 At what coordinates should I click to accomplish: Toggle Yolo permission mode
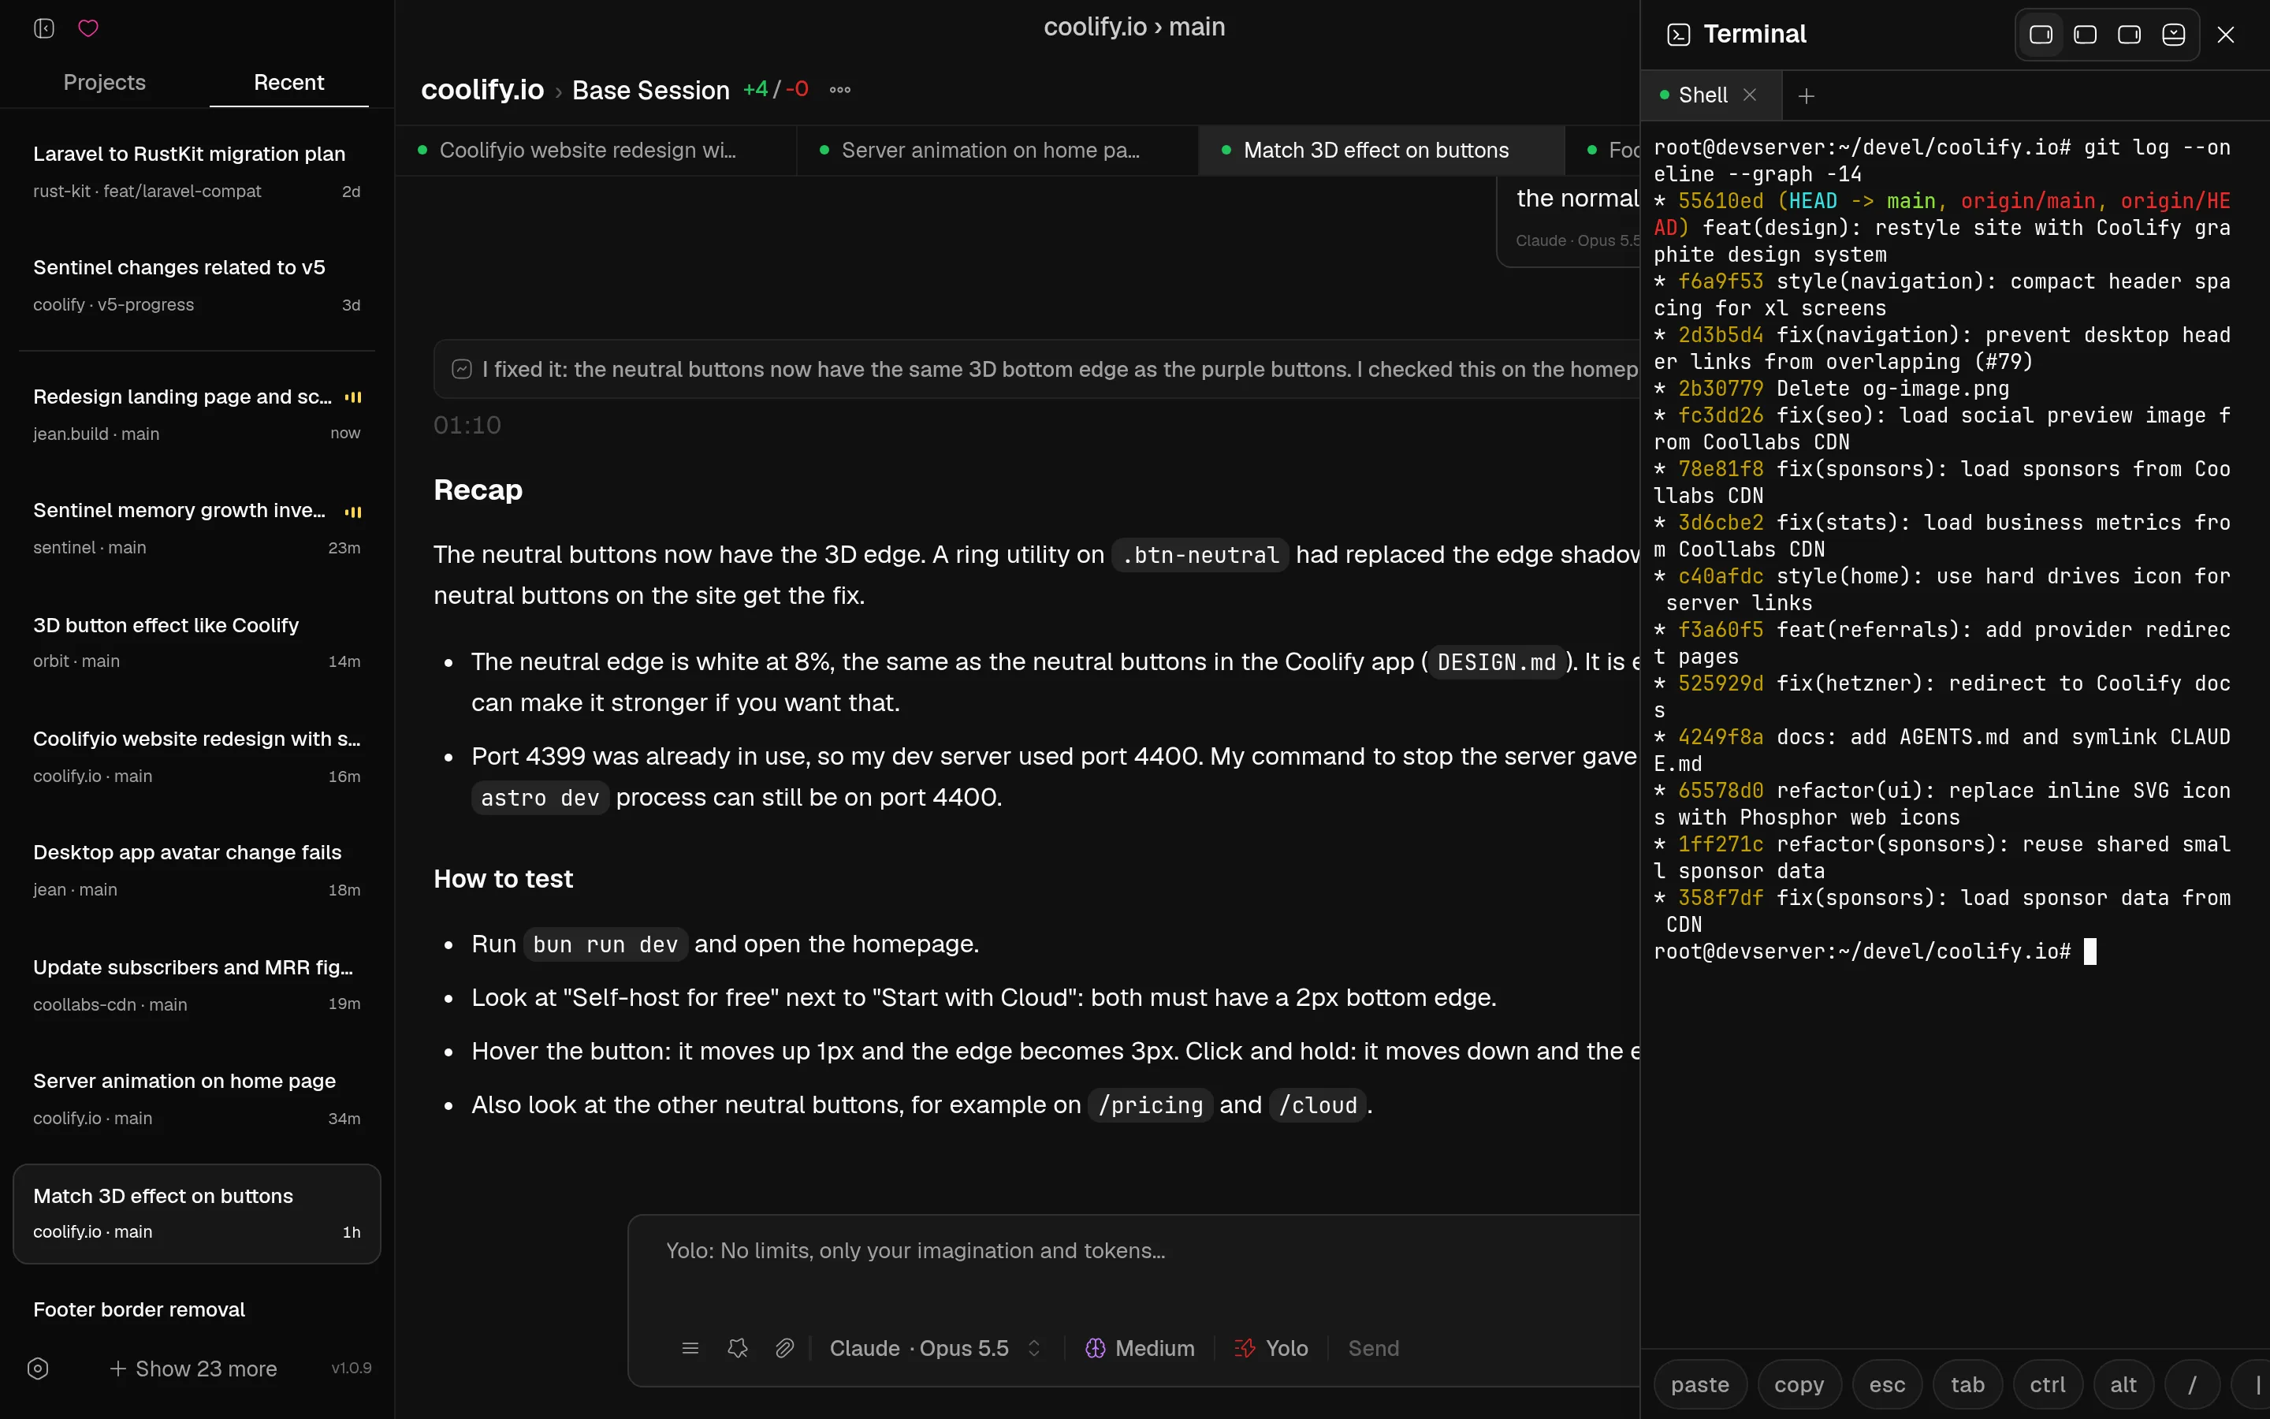pyautogui.click(x=1271, y=1349)
